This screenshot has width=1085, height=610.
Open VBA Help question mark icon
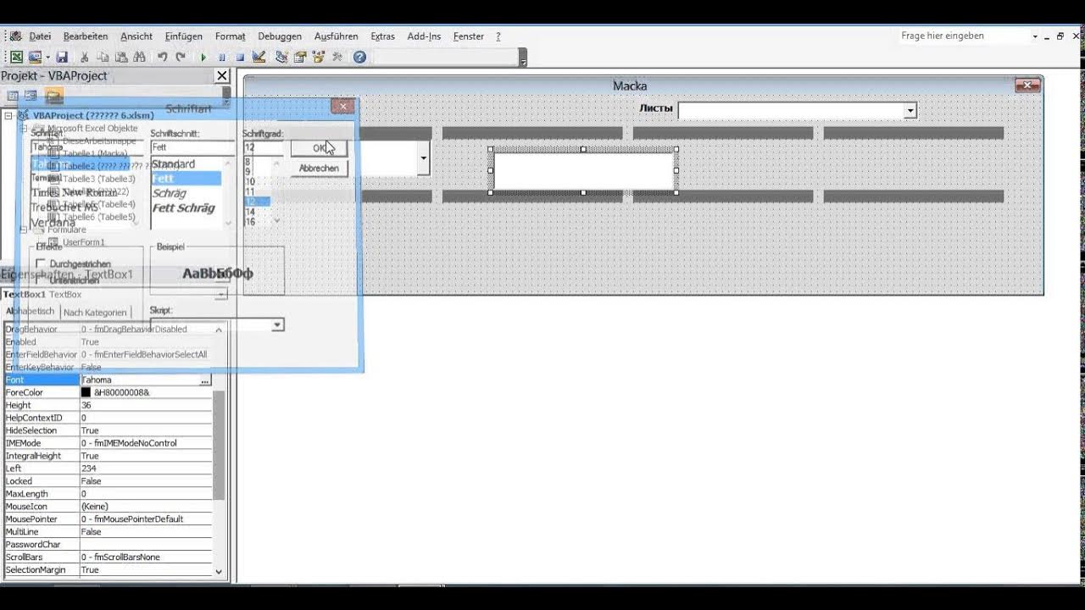pyautogui.click(x=359, y=57)
